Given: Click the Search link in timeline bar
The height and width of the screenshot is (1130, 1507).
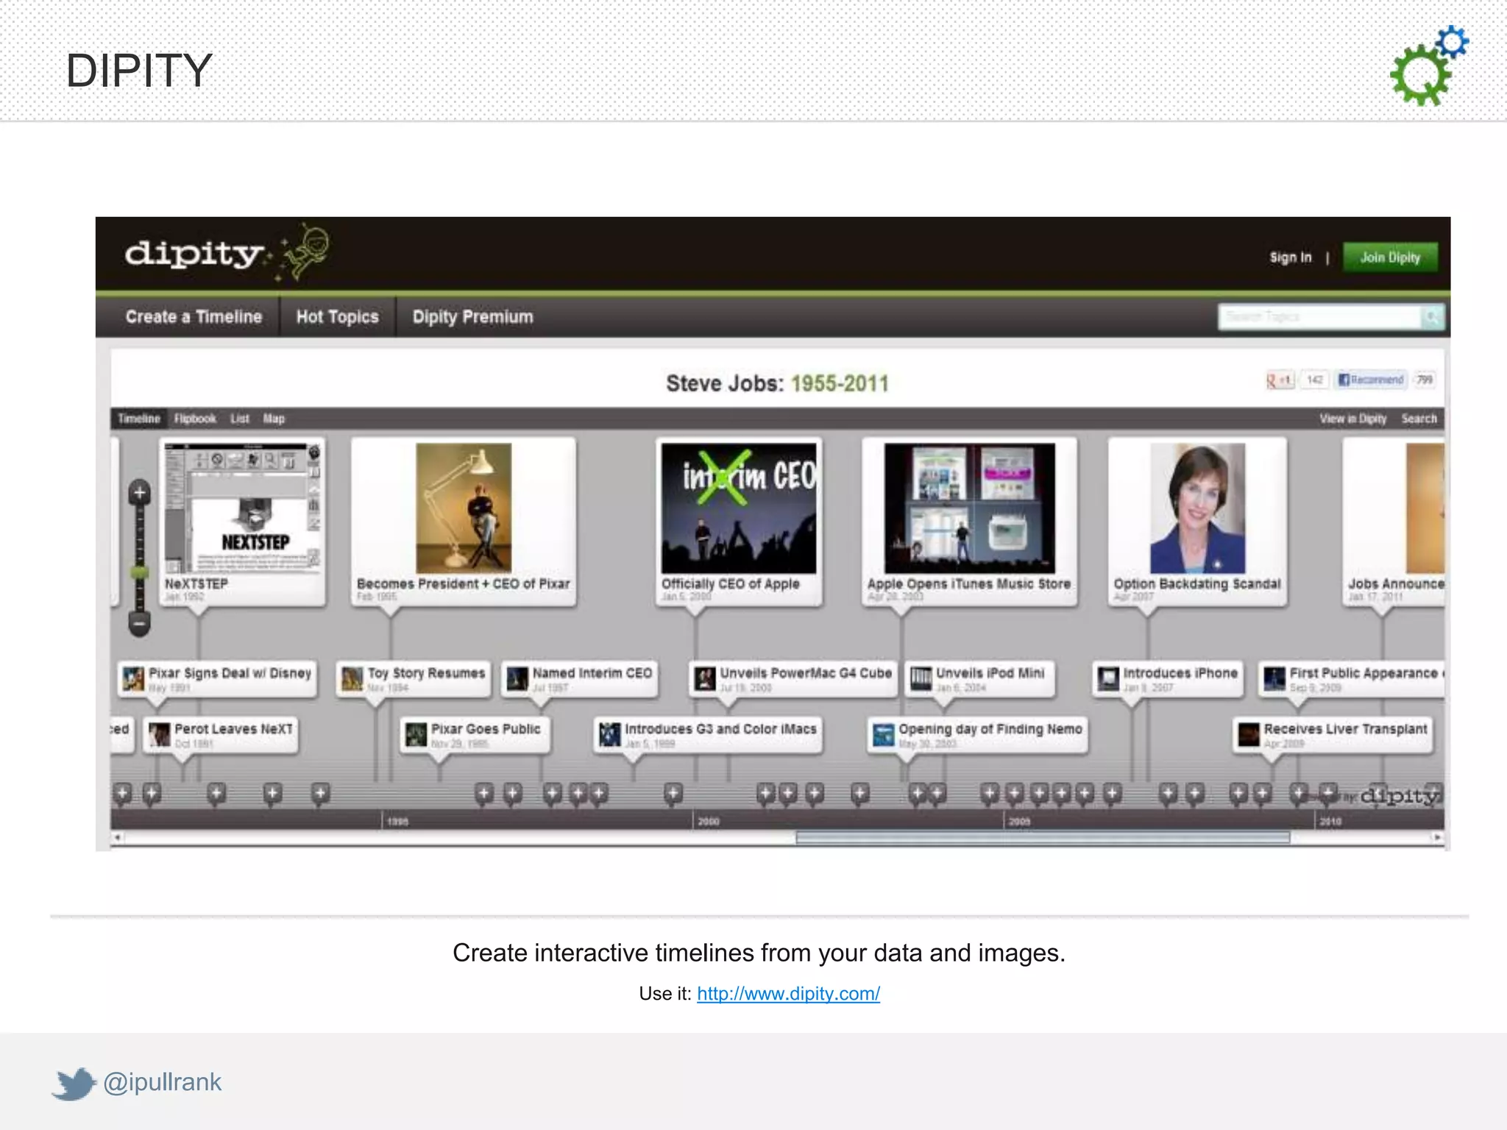Looking at the screenshot, I should 1419,419.
